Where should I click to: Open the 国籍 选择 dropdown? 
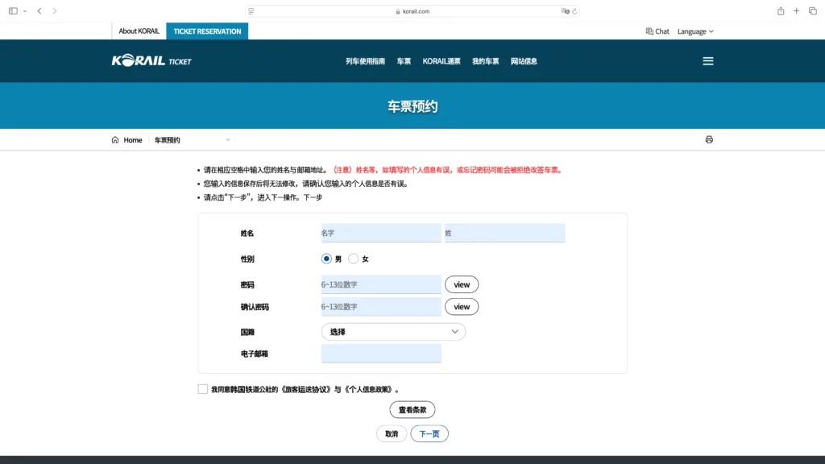pos(393,331)
